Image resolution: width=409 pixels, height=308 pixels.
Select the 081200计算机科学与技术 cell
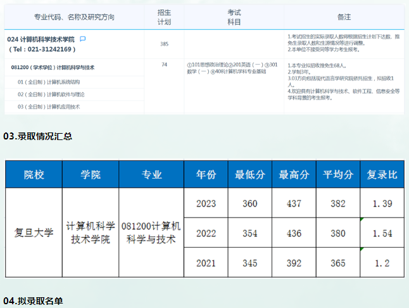click(151, 233)
